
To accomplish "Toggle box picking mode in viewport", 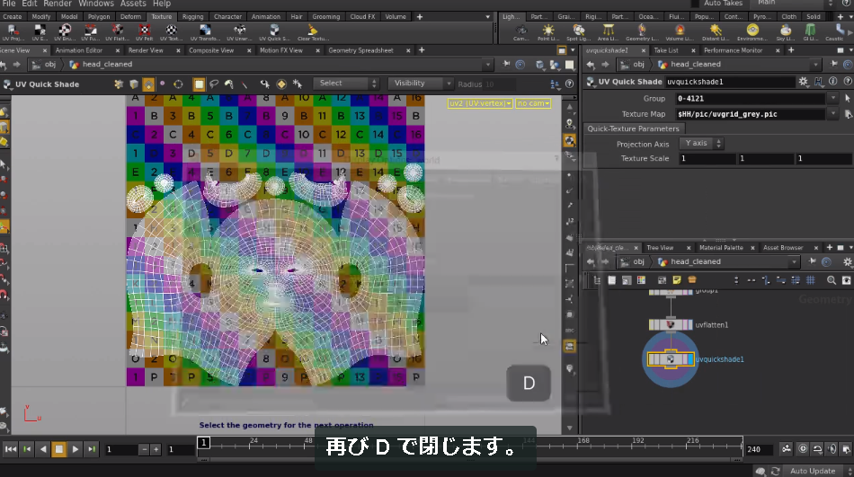I will click(x=199, y=84).
